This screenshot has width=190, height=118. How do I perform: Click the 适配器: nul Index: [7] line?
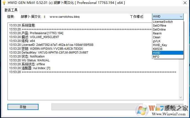coord(30,68)
